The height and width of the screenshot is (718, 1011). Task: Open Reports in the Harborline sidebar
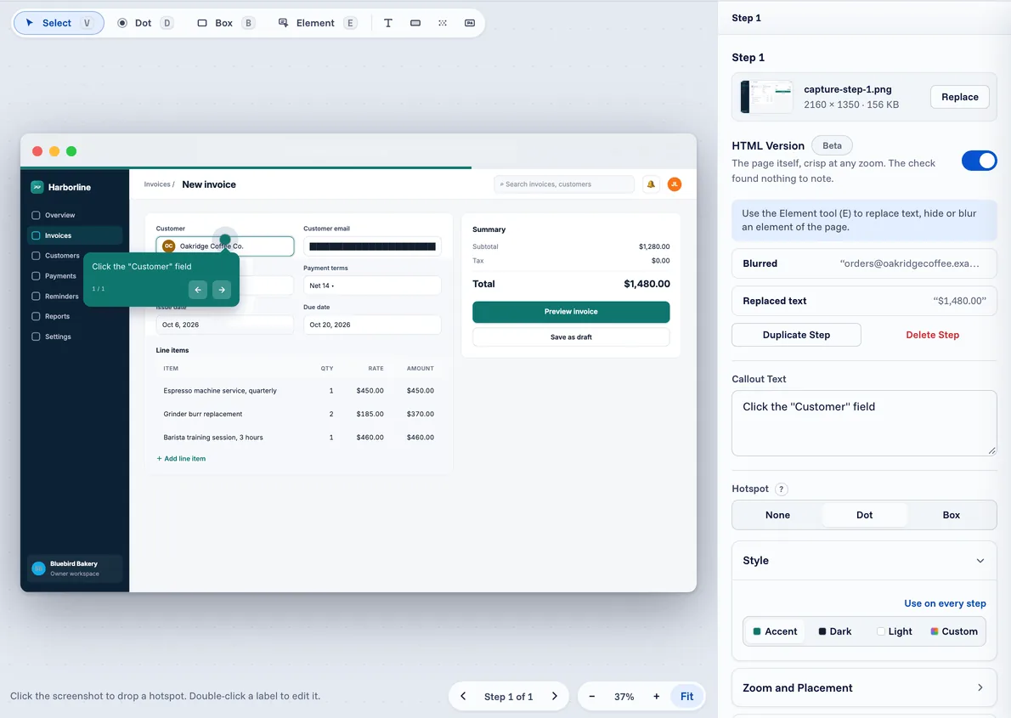[x=75, y=316]
